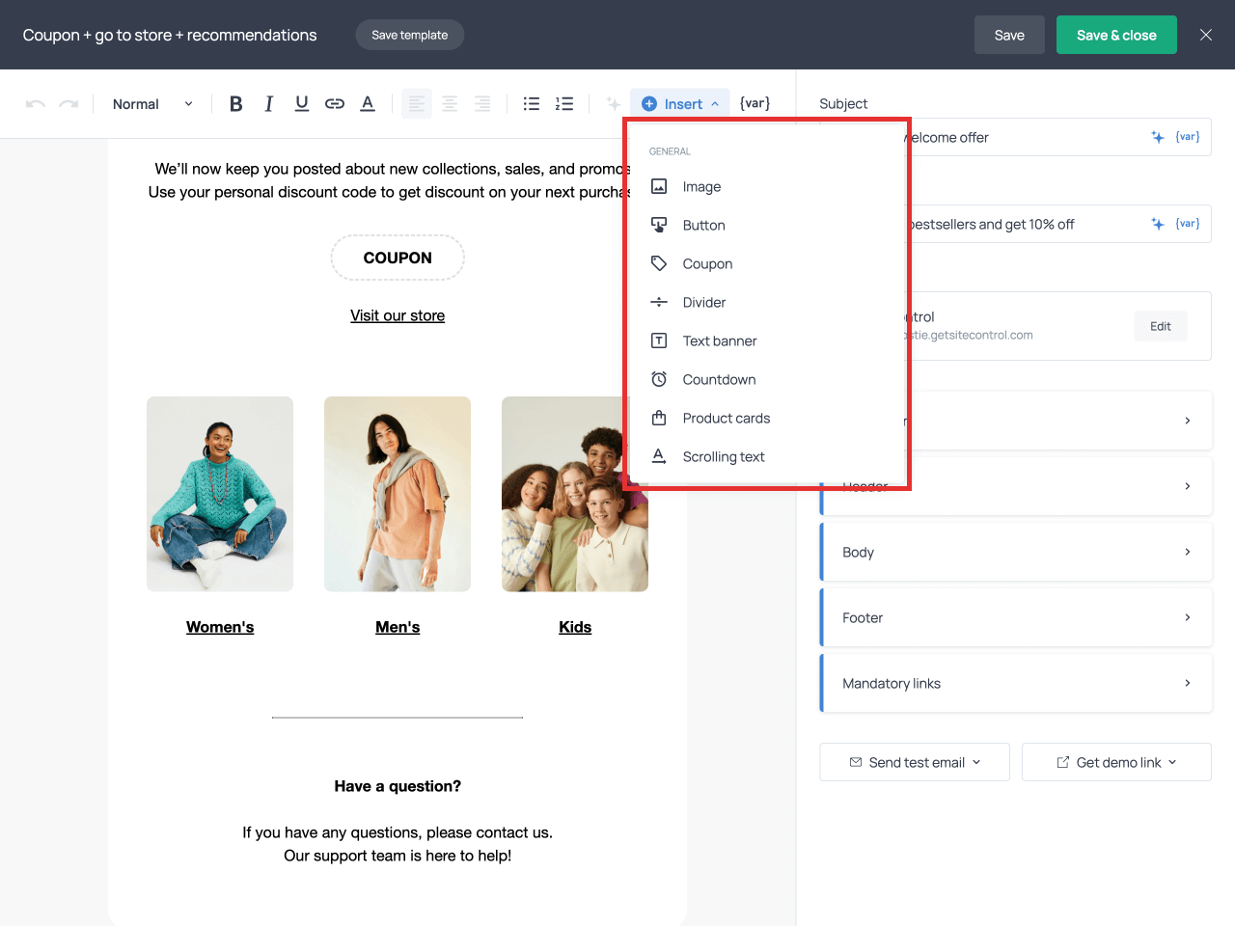
Task: Insert a variable via {var} toolbar button
Action: tap(755, 103)
